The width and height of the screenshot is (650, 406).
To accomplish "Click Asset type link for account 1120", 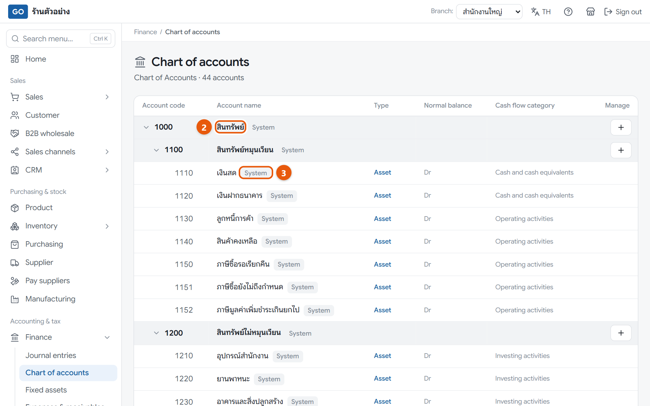I will (x=383, y=196).
